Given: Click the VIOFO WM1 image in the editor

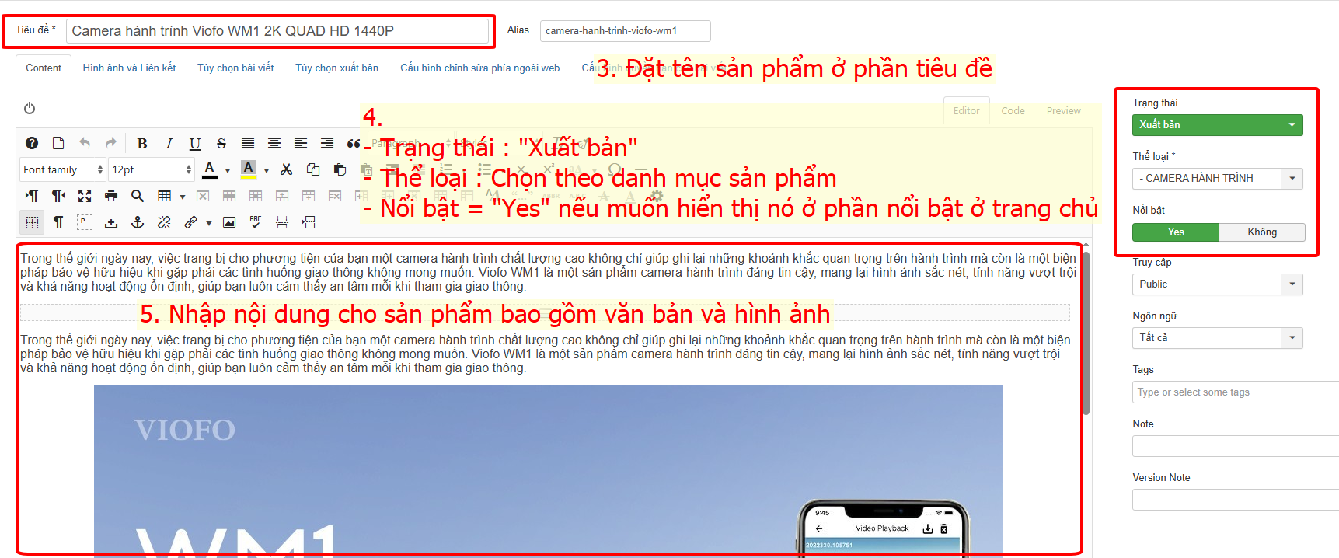Looking at the screenshot, I should pos(549,471).
